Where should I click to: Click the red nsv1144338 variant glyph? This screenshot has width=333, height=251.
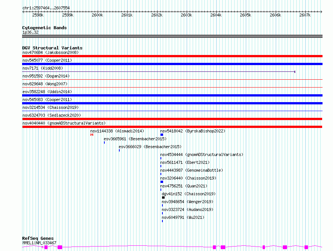coord(92,135)
